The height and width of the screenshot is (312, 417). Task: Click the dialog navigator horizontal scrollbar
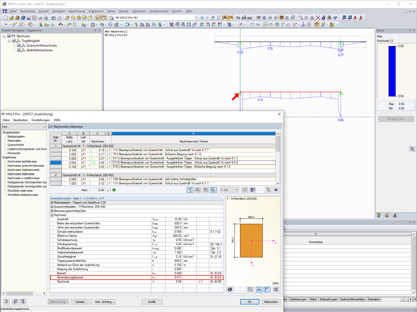point(24,293)
